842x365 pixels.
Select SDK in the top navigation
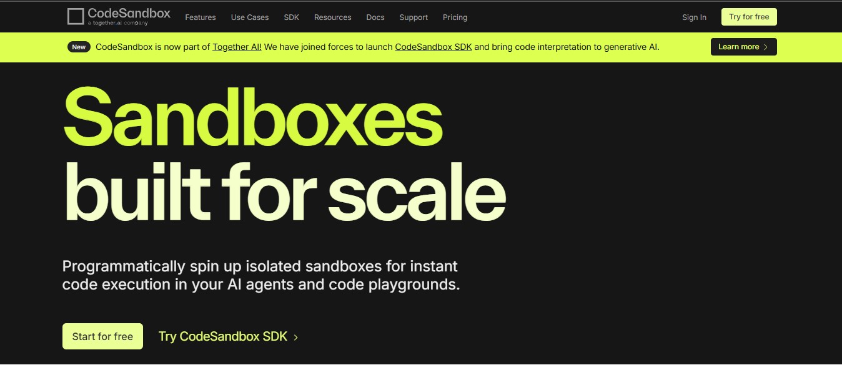292,17
